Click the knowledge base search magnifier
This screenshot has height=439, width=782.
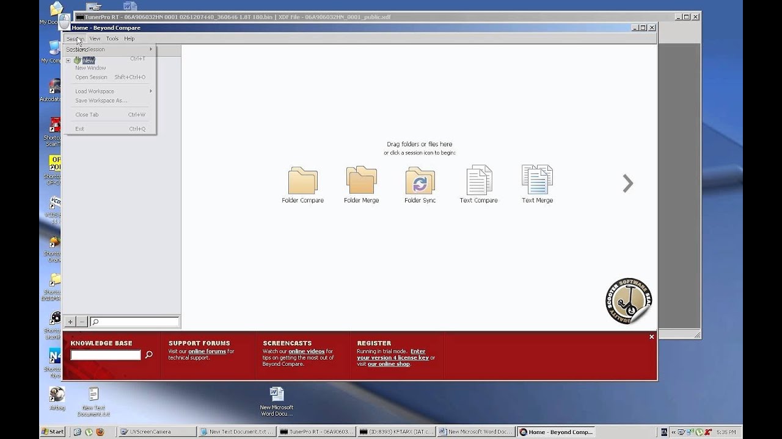click(x=148, y=354)
